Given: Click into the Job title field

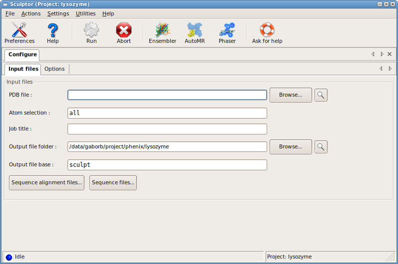Looking at the screenshot, I should (167, 129).
